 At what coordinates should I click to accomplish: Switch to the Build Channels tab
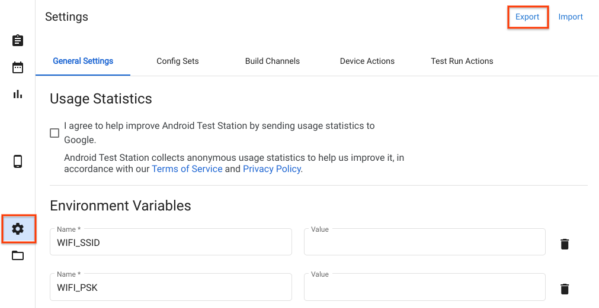coord(273,61)
